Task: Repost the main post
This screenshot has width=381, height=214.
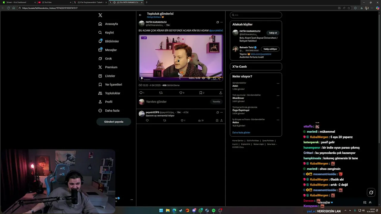Action: click(161, 93)
